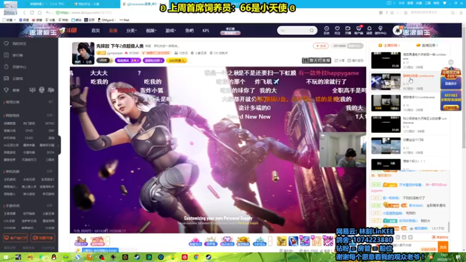Switch to 我的关注 browser tab
466x262 pixels.
pos(94,4)
